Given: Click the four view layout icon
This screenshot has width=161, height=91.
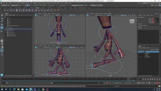Looking at the screenshot, I should [2, 44].
